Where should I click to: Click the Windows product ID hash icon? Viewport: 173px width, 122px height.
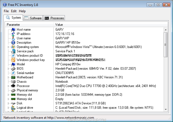[13, 56]
